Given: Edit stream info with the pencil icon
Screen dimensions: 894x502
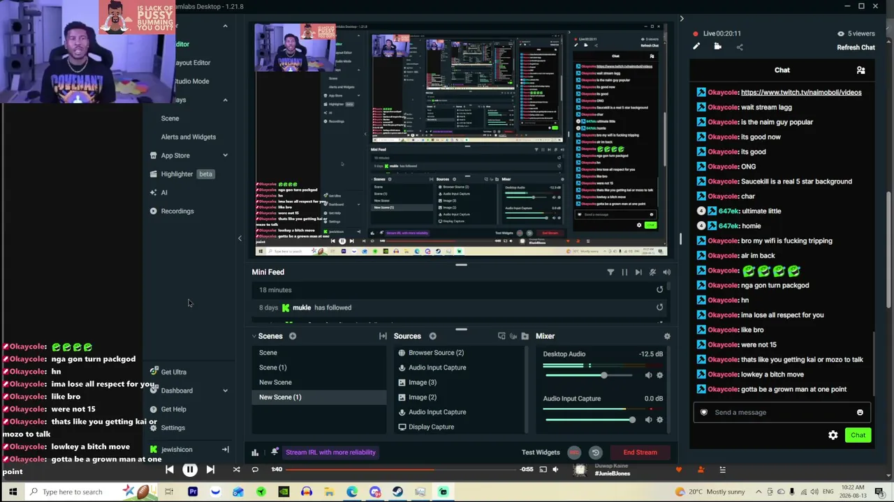Looking at the screenshot, I should coord(696,47).
